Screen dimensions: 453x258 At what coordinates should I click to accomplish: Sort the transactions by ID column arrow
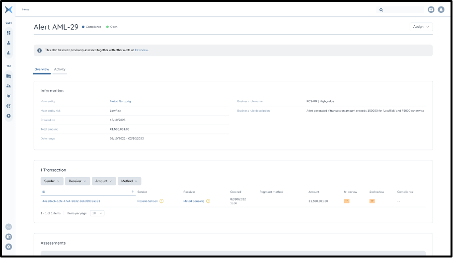point(132,192)
